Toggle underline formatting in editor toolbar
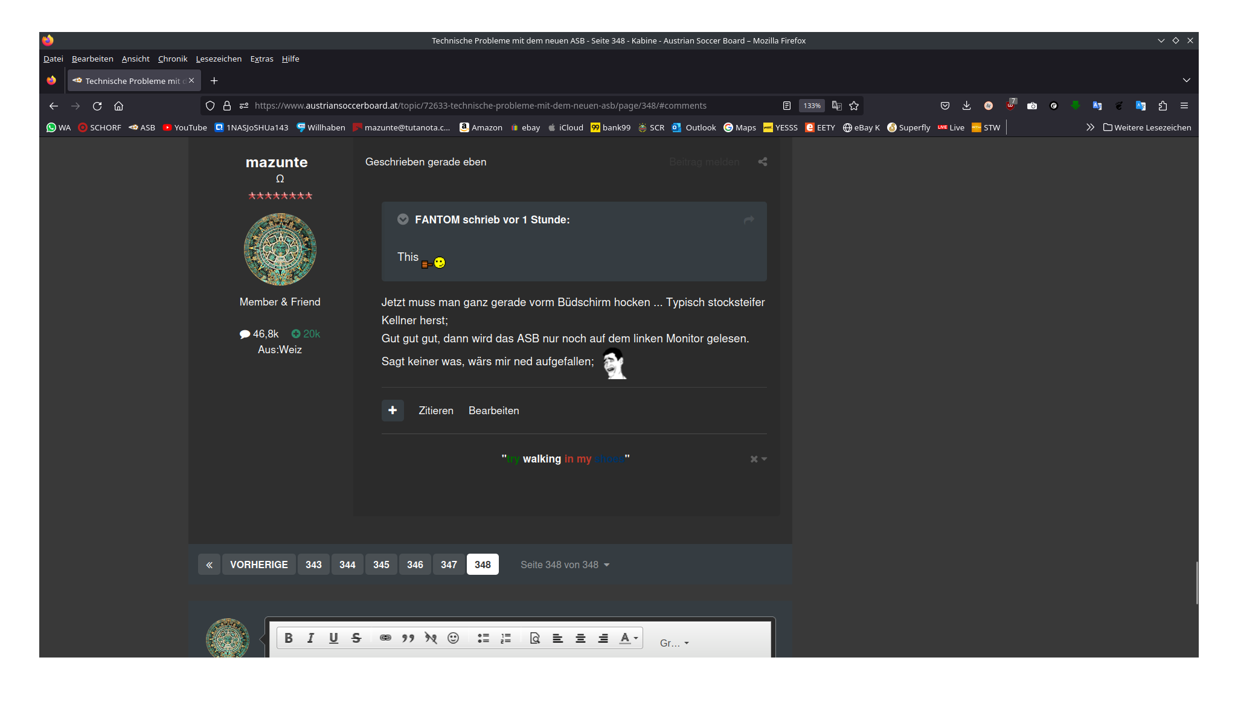This screenshot has height=704, width=1238. pos(333,638)
